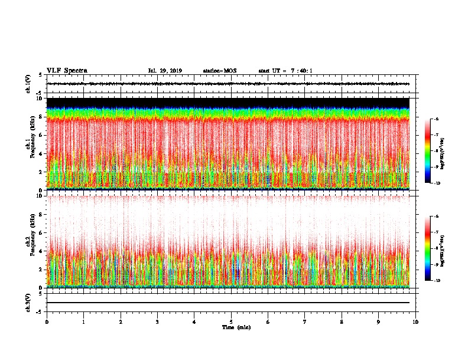Click the ch.1 frequency axis tick "2"
The image size is (468, 361).
41,172
